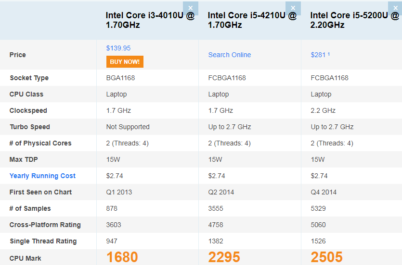402x265 pixels.
Task: Select the Socket Type row label
Action: tap(29, 78)
